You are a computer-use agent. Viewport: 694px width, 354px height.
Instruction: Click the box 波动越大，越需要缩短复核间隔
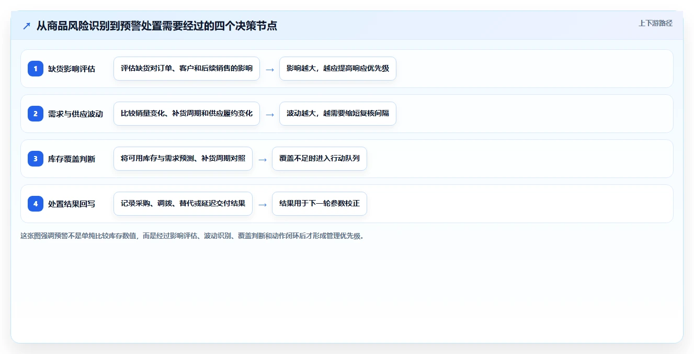(338, 114)
